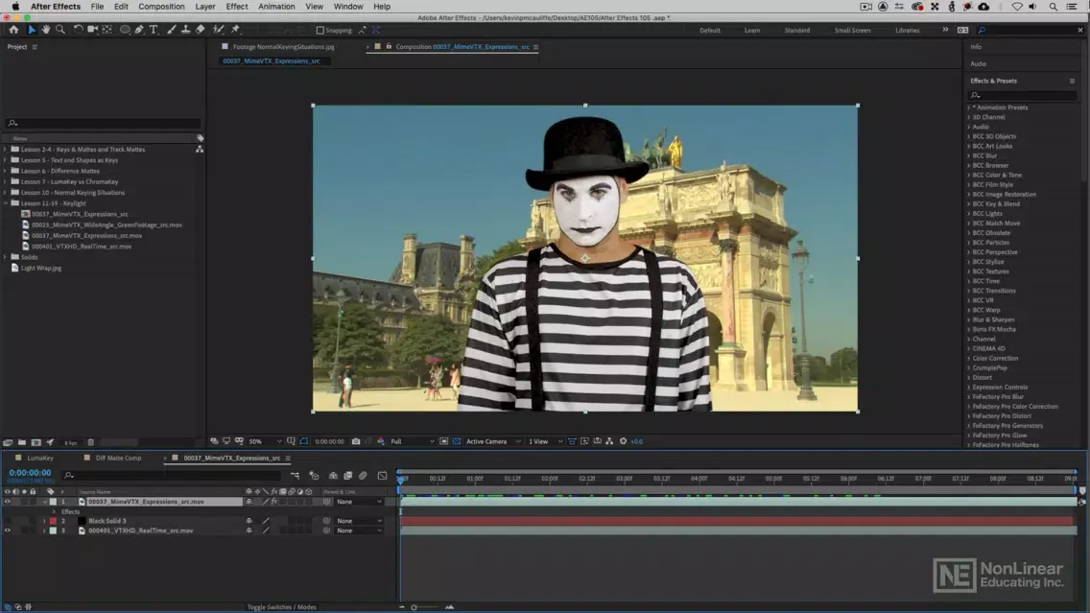Open the Full resolution dropdown
The height and width of the screenshot is (613, 1090).
coord(413,441)
